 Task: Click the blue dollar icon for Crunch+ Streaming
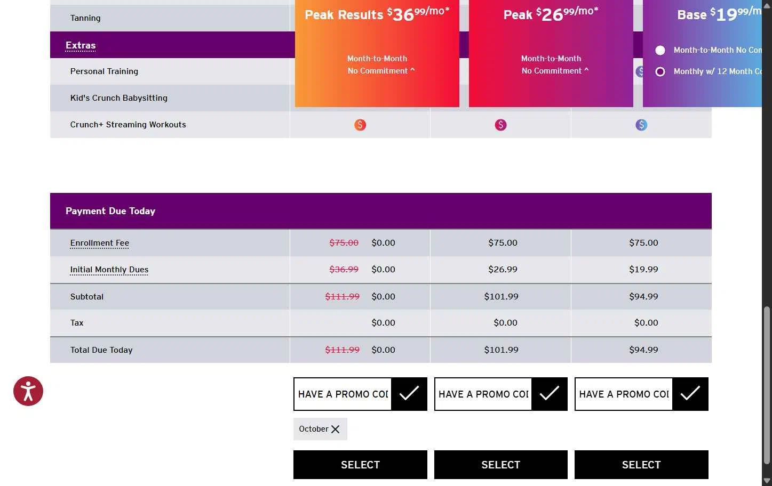(641, 125)
